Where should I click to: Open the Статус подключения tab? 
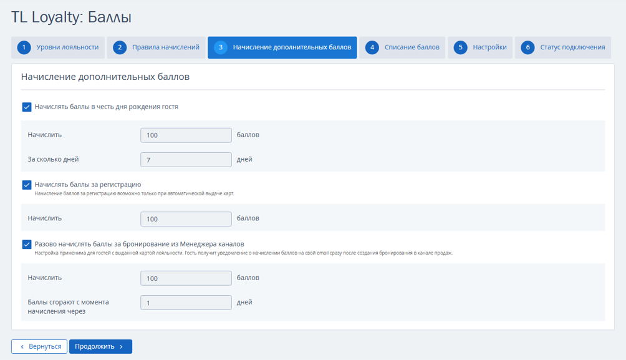[563, 47]
